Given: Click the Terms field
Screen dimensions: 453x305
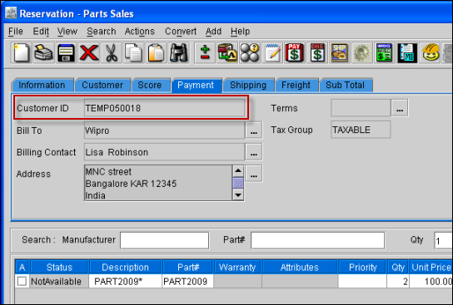Looking at the screenshot, I should [x=361, y=108].
